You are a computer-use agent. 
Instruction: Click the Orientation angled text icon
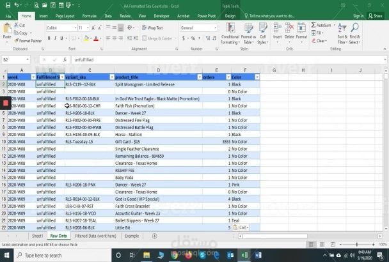point(129,27)
